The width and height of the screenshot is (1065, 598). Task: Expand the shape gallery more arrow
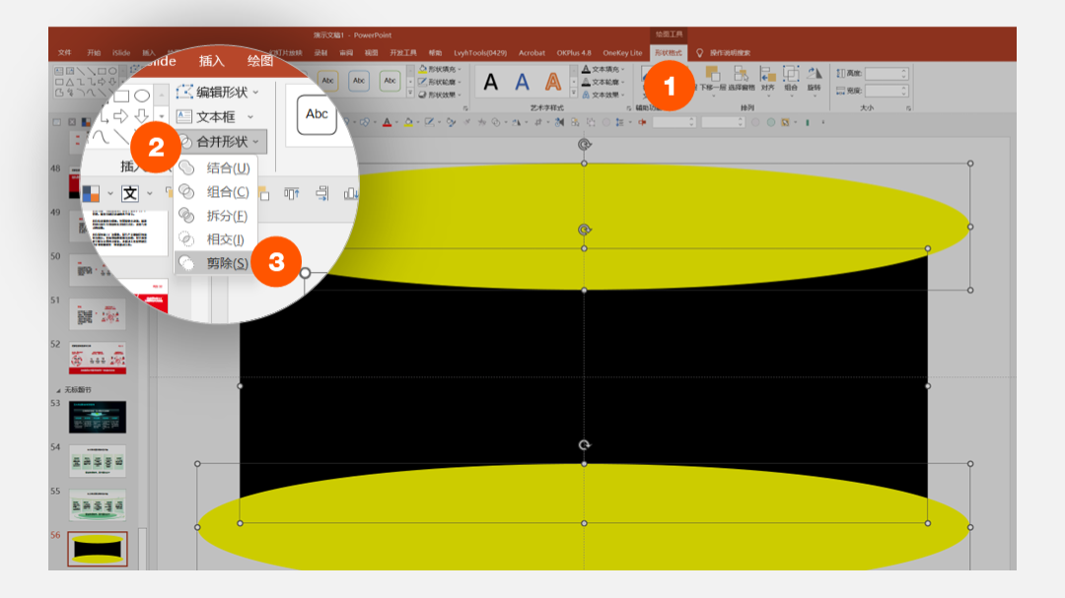[x=162, y=116]
